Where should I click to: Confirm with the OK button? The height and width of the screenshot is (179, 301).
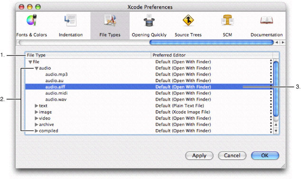tap(265, 156)
